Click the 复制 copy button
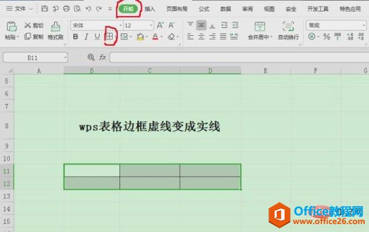The height and width of the screenshot is (232, 369). tap(34, 37)
